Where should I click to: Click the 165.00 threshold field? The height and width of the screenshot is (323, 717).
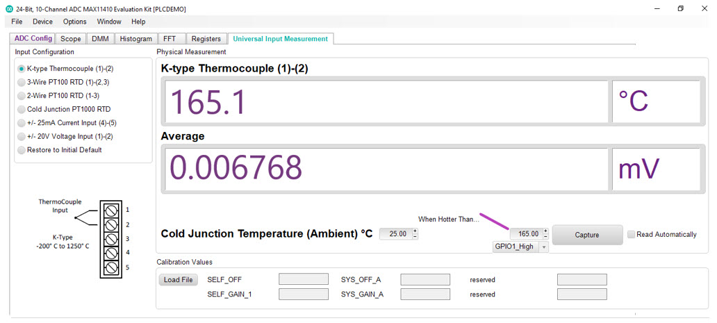click(527, 234)
